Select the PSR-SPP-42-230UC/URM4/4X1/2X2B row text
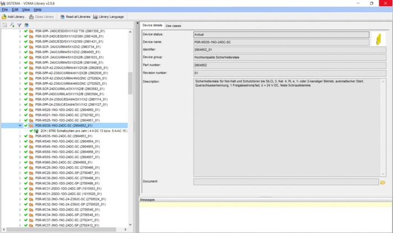Viewport: 393px width, 233px height. (x=71, y=73)
